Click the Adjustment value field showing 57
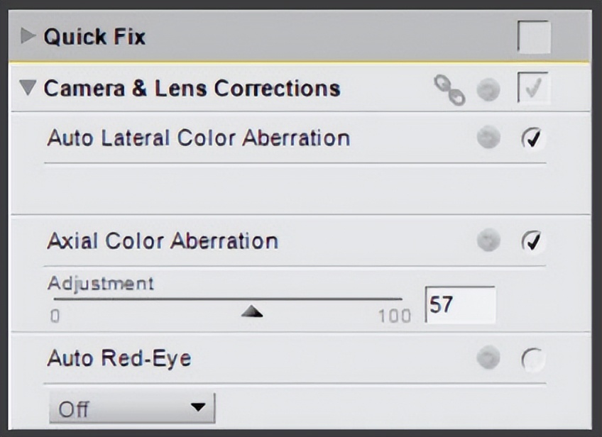602x437 pixels. [x=460, y=305]
